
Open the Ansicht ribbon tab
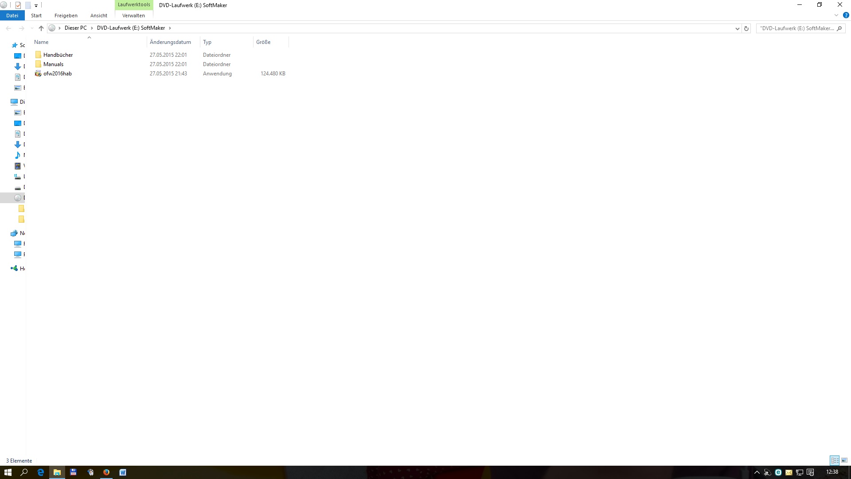(x=98, y=16)
